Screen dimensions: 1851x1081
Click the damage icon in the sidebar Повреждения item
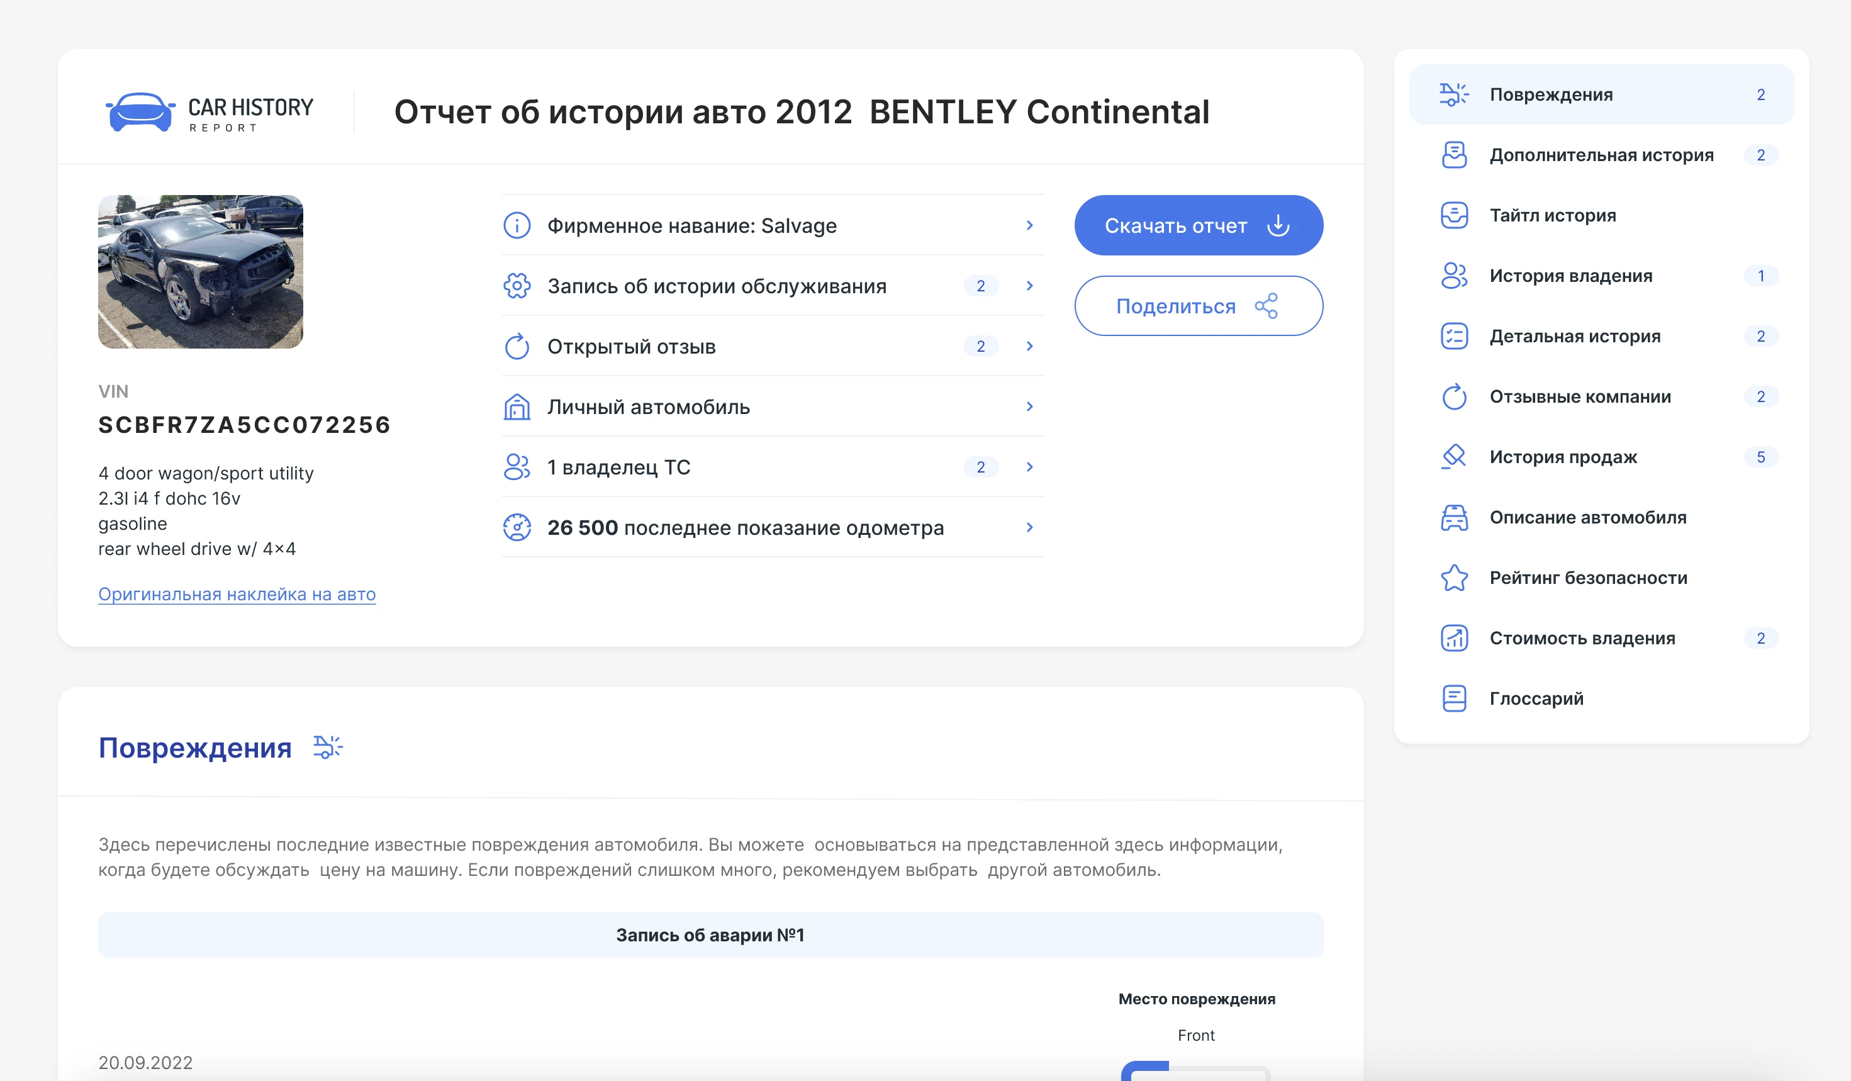[x=1453, y=94]
